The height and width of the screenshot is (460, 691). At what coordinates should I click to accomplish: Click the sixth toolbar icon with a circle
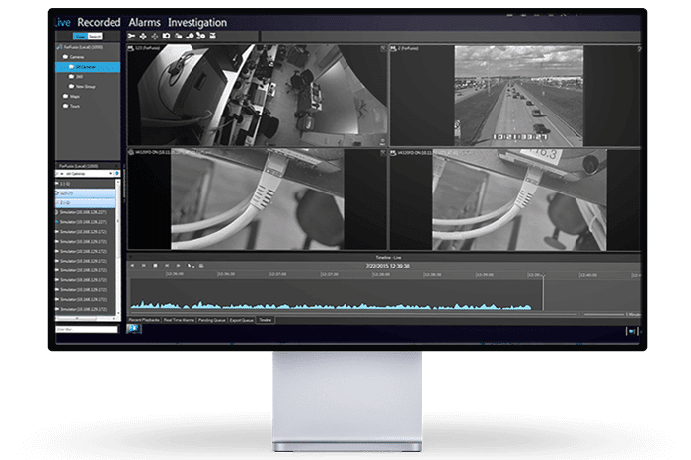(190, 36)
